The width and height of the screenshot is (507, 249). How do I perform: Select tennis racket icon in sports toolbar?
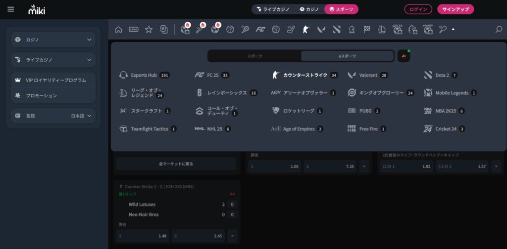coord(245,29)
